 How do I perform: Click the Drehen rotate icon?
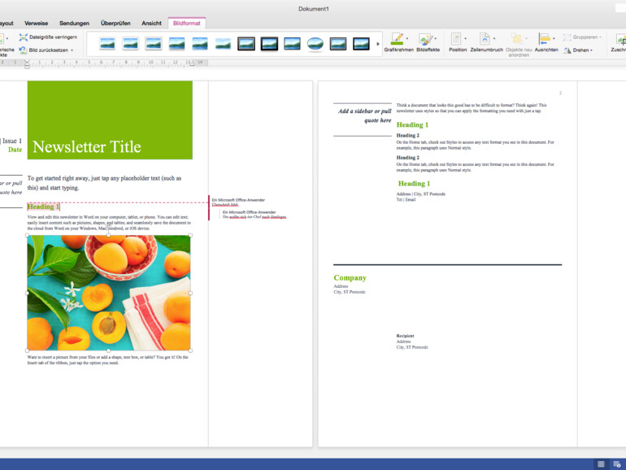tap(567, 50)
